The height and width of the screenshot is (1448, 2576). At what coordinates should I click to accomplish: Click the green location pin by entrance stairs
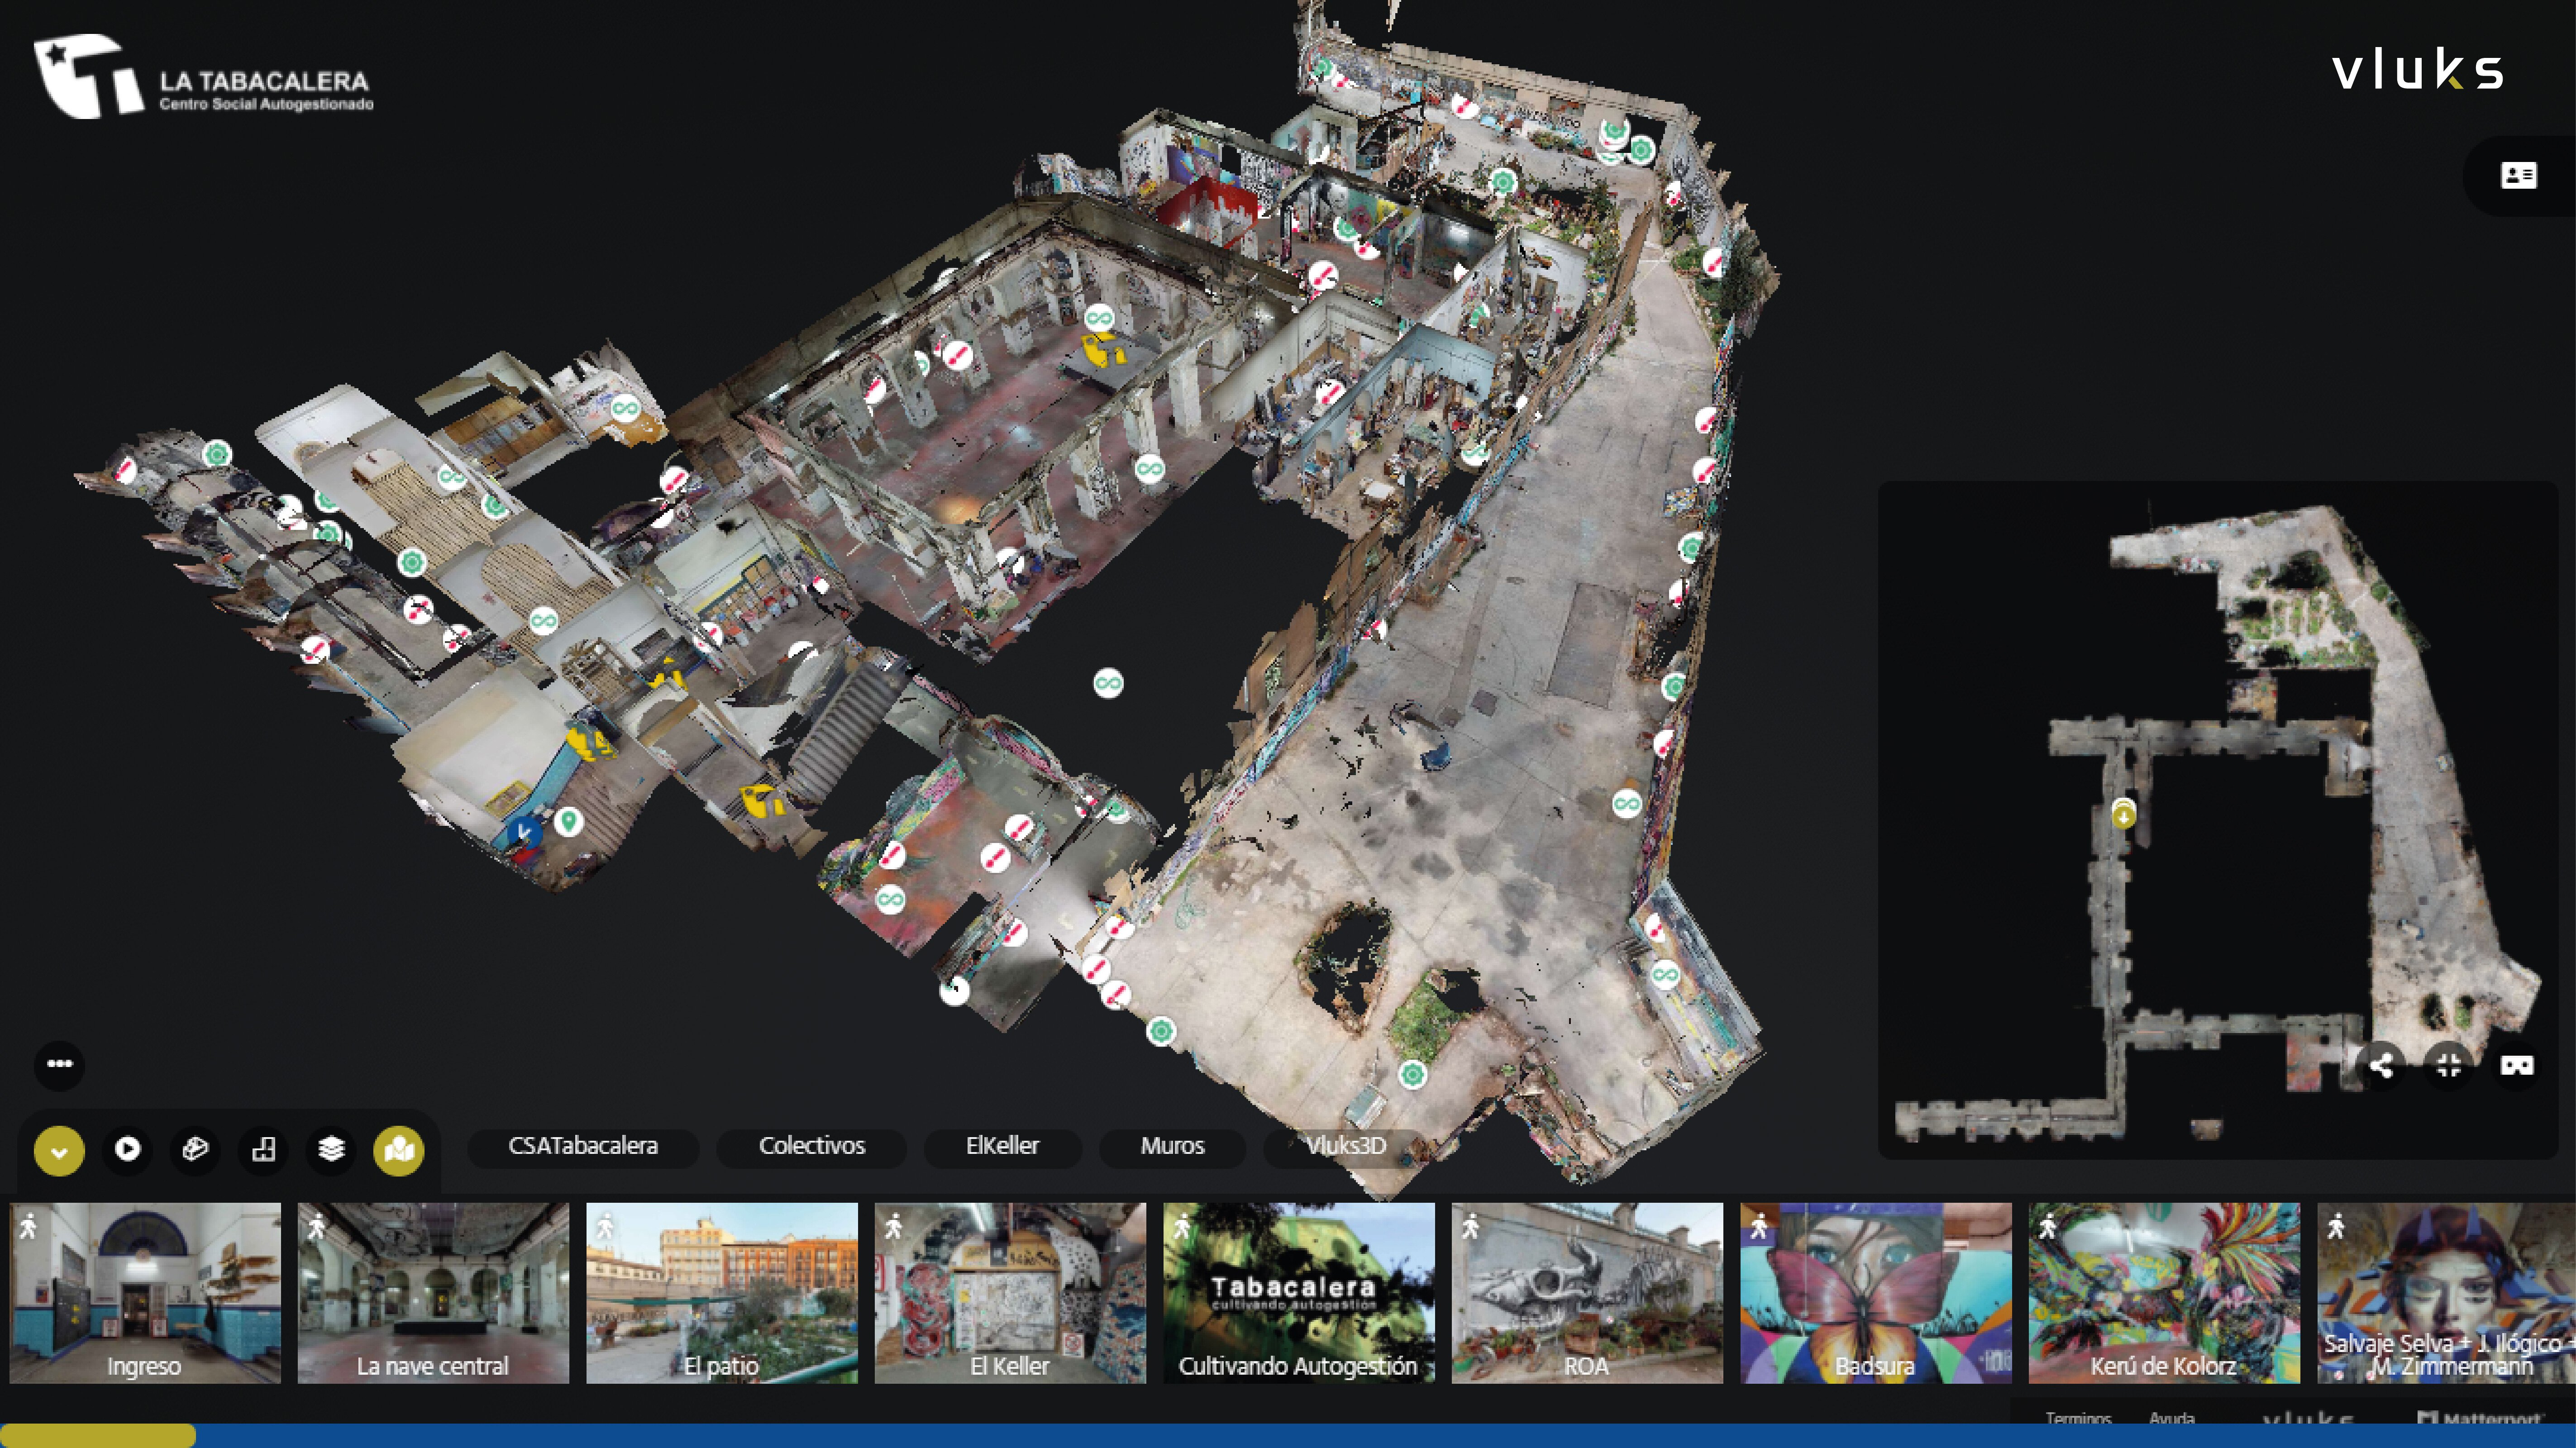click(x=569, y=822)
